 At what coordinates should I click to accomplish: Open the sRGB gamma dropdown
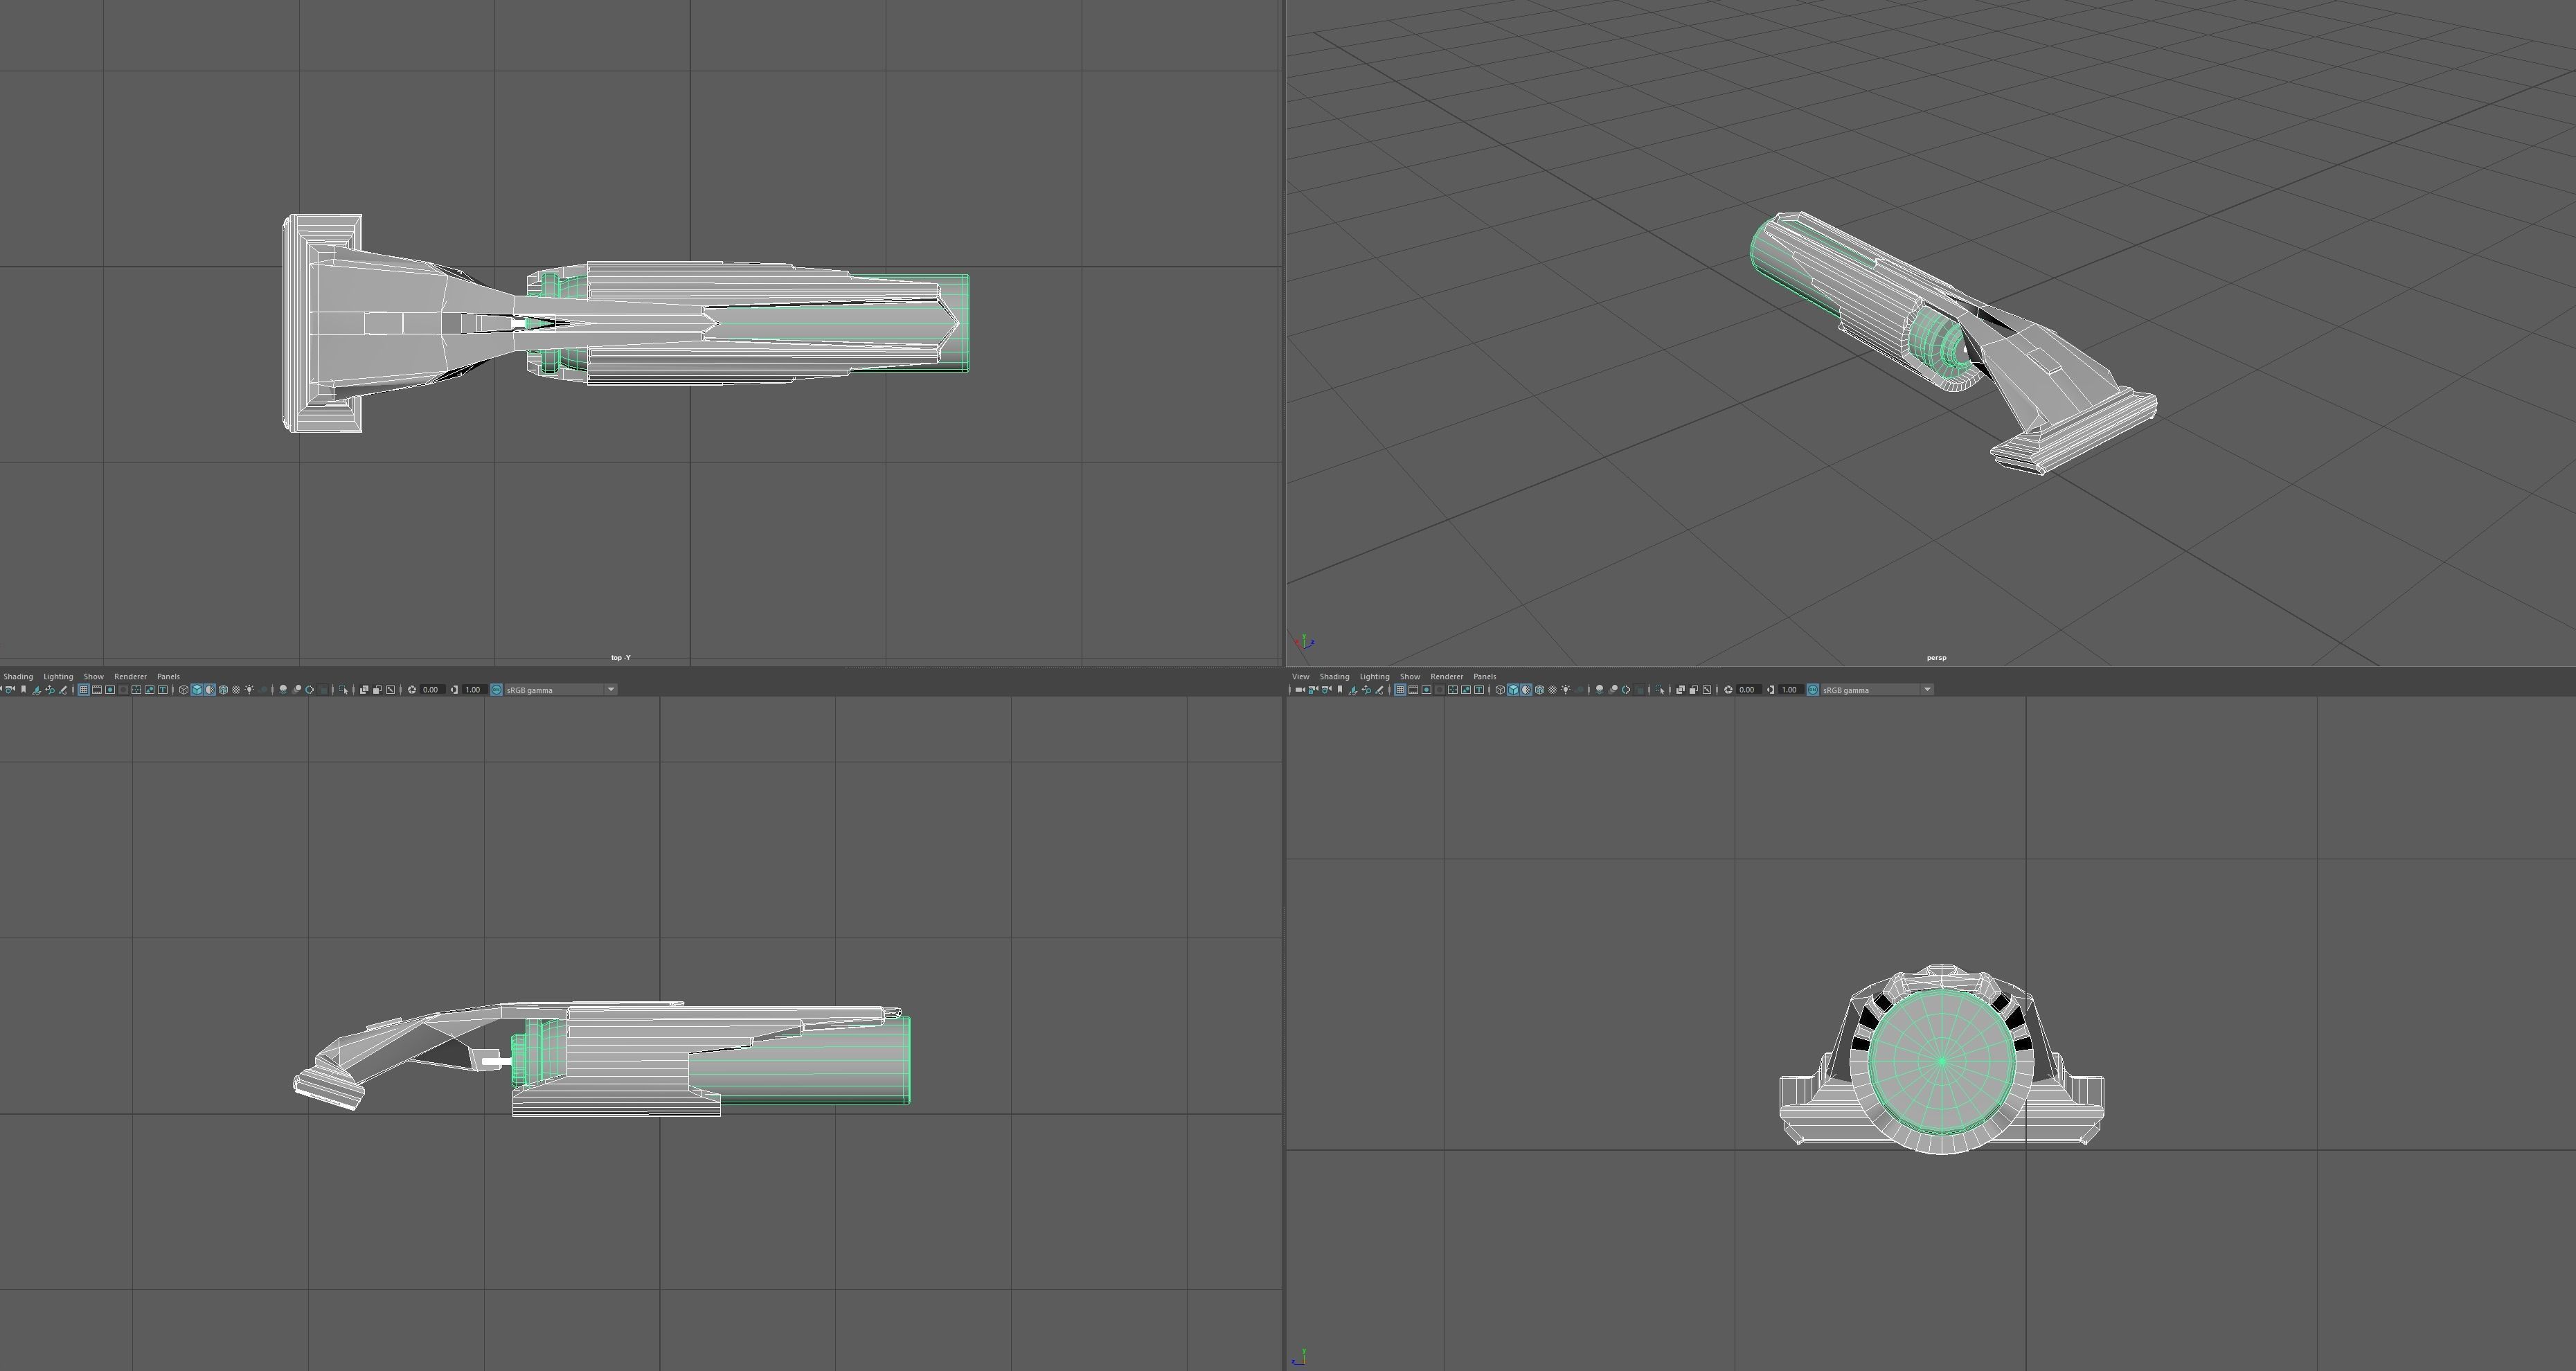610,689
